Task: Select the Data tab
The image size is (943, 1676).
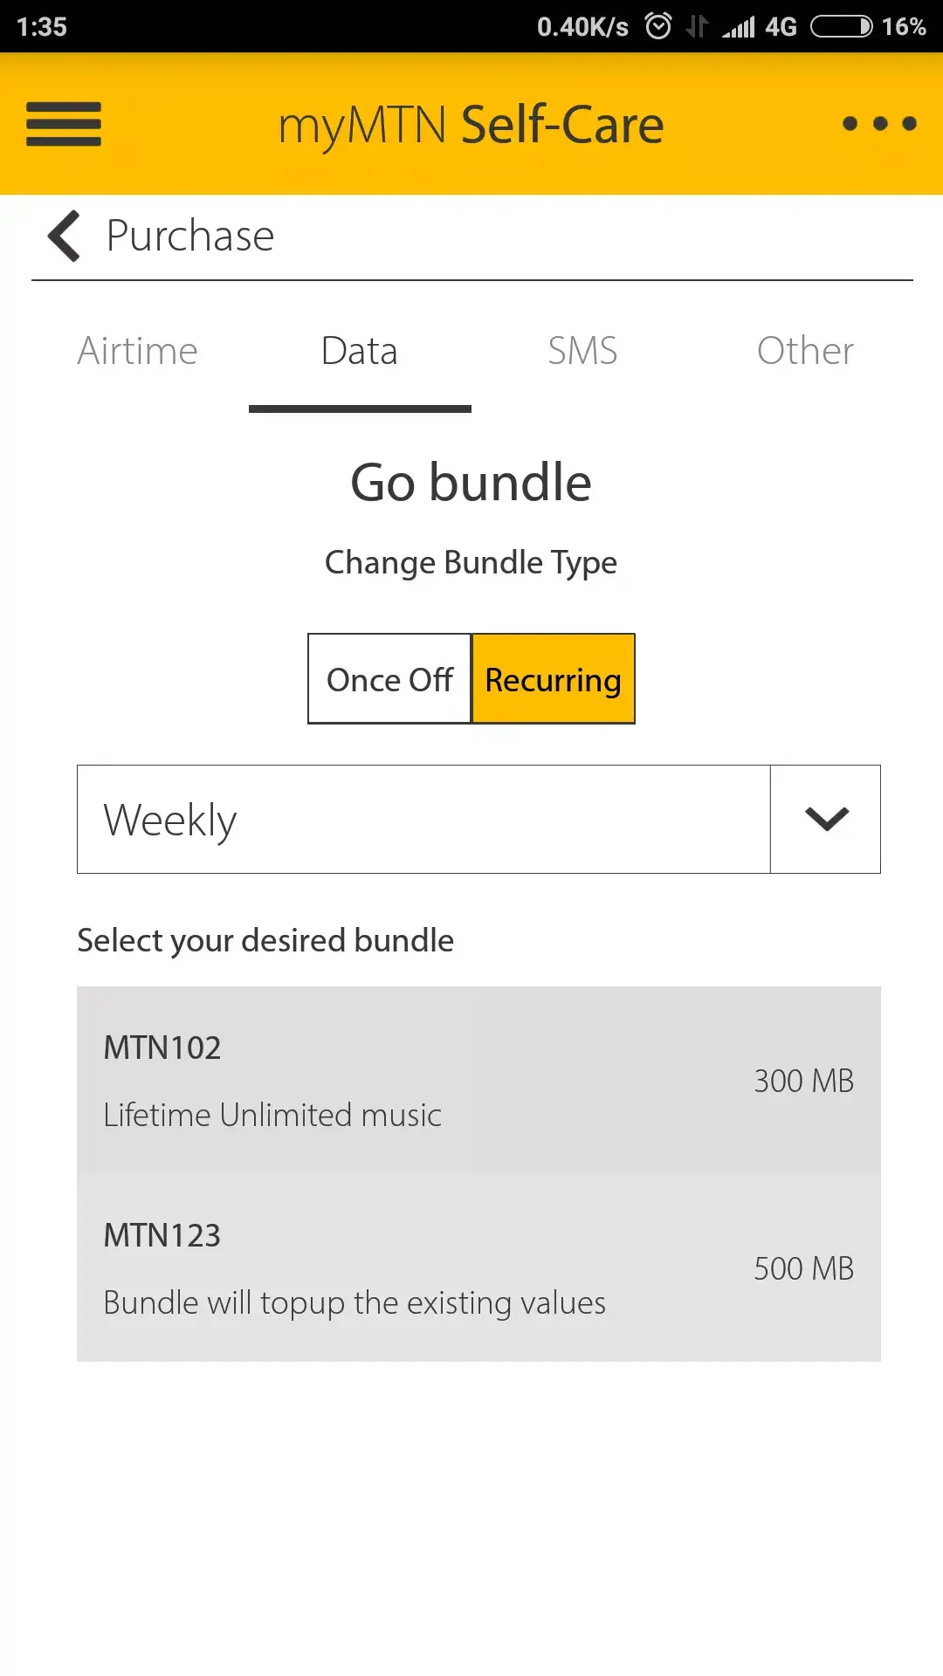Action: (360, 351)
